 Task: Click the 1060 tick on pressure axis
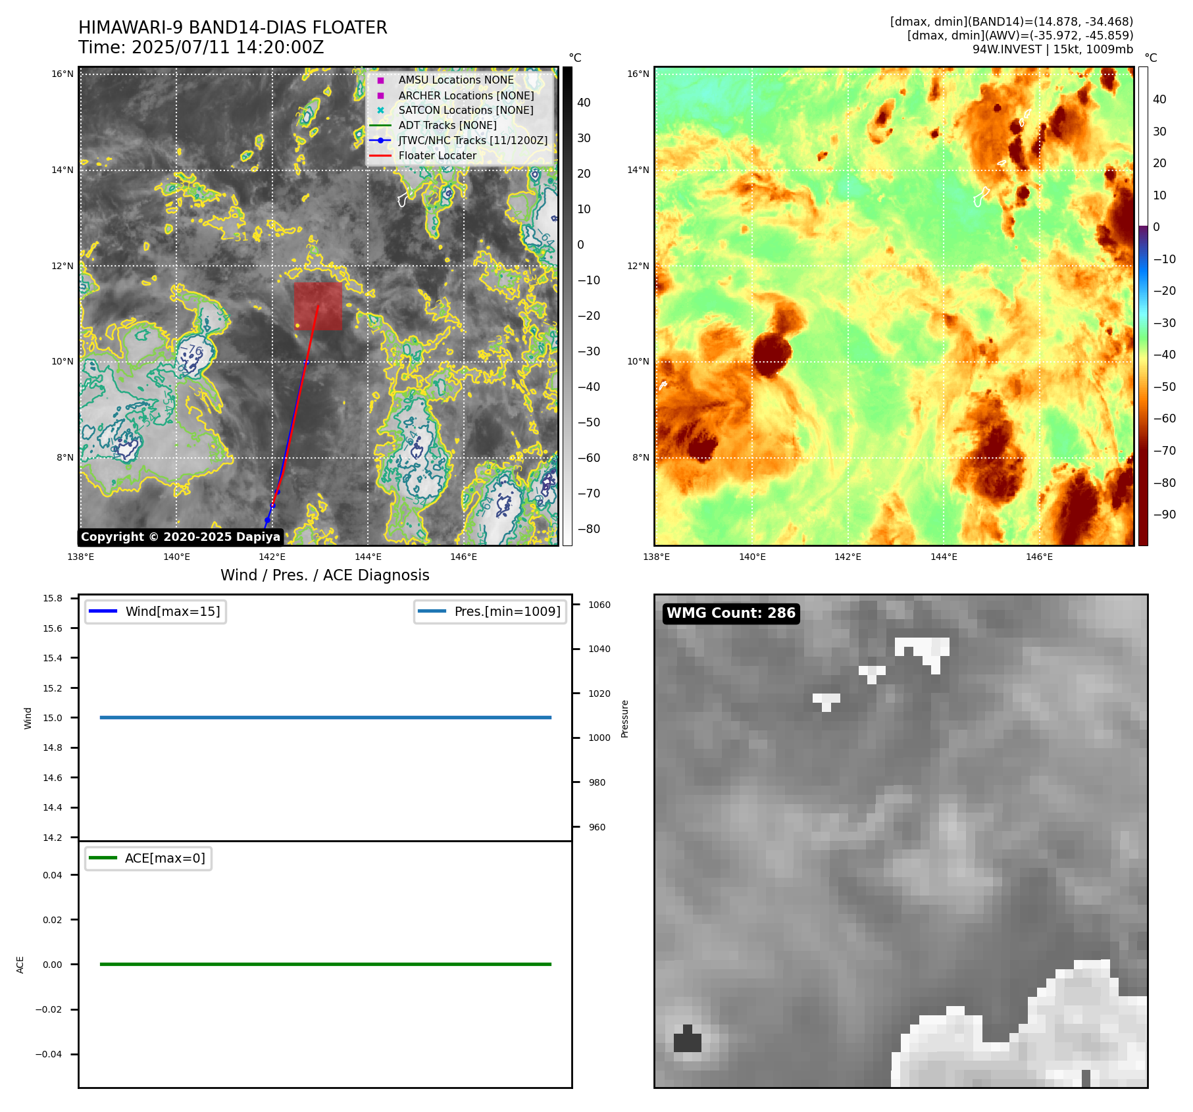coord(599,605)
